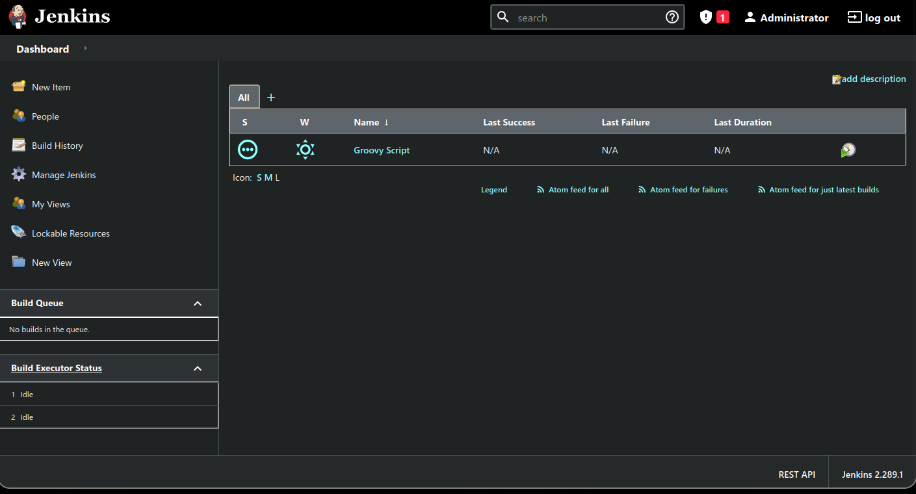This screenshot has width=916, height=494.
Task: Click the log out icon
Action: [854, 18]
